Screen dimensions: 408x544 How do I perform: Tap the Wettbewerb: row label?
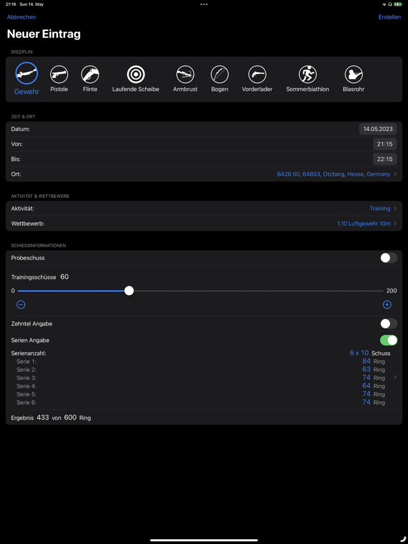pyautogui.click(x=28, y=224)
